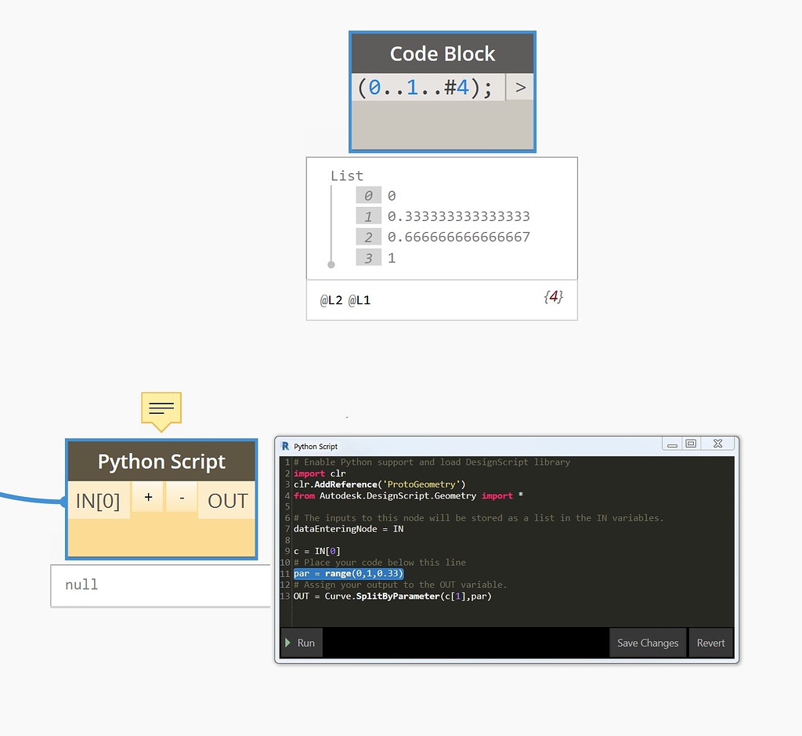Screen dimensions: 802x736
Task: Click the Revert button in the Python editor
Action: 710,643
